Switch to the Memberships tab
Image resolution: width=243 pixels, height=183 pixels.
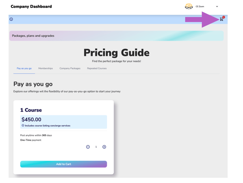tap(46, 69)
